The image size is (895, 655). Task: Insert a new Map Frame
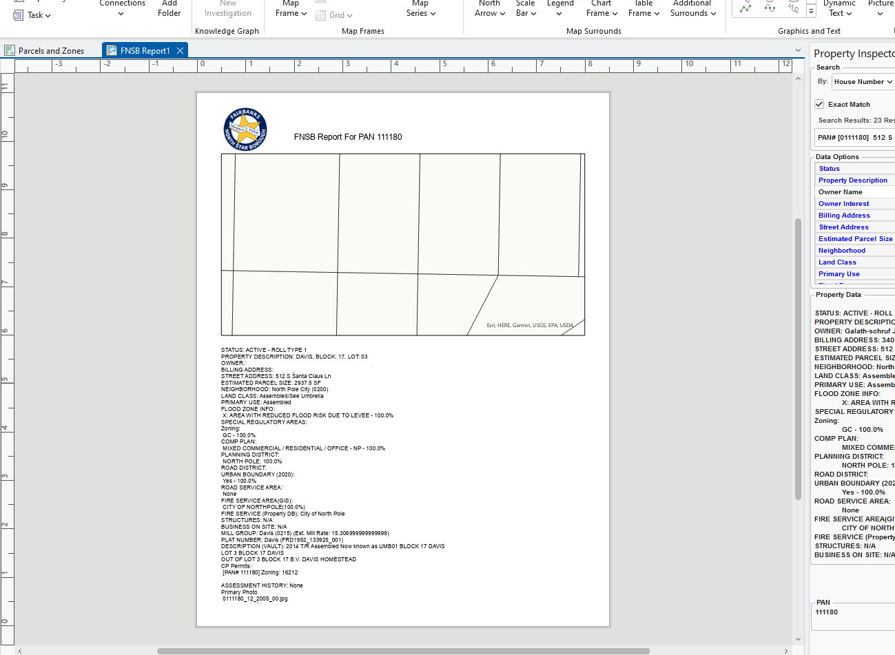290,9
